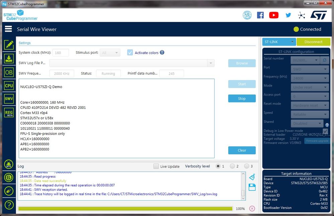Screen dimensions: 334x216
Task: Click the 'SWV reception started' log line
Action: tap(44, 189)
